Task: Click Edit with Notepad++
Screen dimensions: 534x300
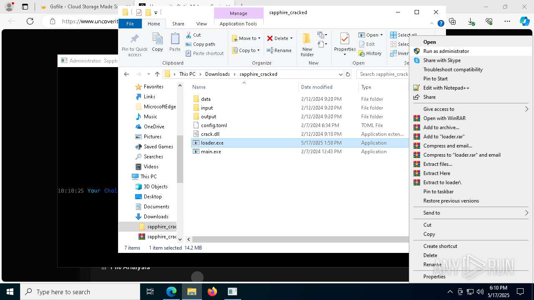Action: point(471,88)
